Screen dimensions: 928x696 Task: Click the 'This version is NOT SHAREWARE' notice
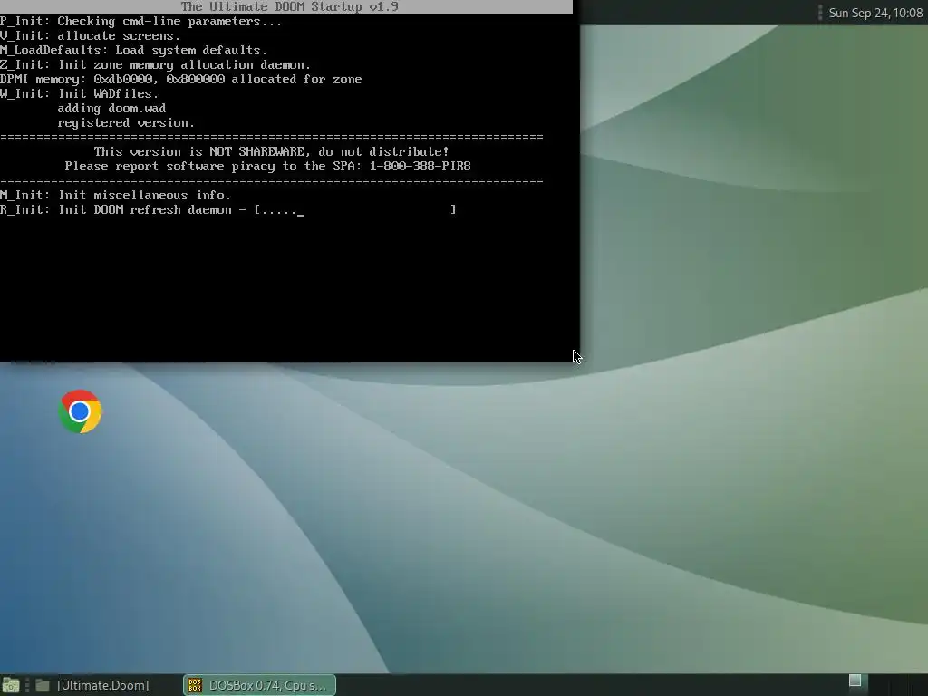(x=271, y=151)
